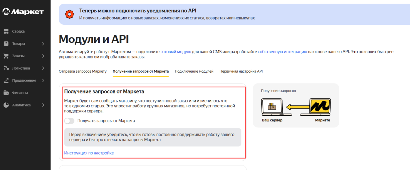Screen dimensions: 410x170
Task: Click the Товары label in sidebar
Action: click(19, 44)
